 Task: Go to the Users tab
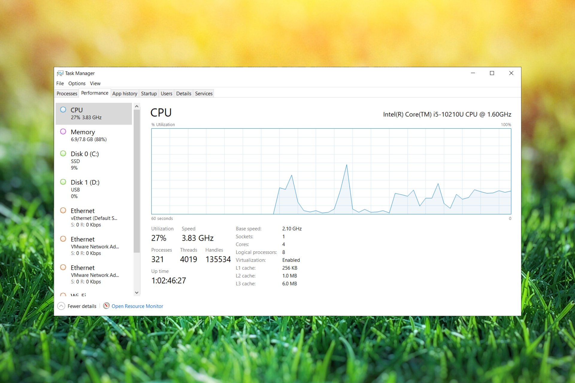coord(167,94)
